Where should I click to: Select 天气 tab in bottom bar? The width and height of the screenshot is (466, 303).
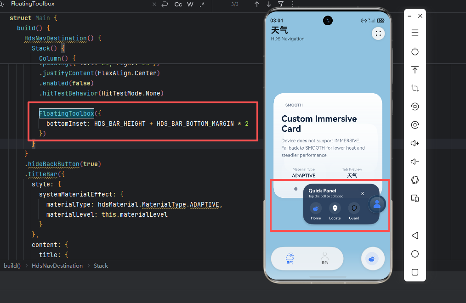point(290,258)
